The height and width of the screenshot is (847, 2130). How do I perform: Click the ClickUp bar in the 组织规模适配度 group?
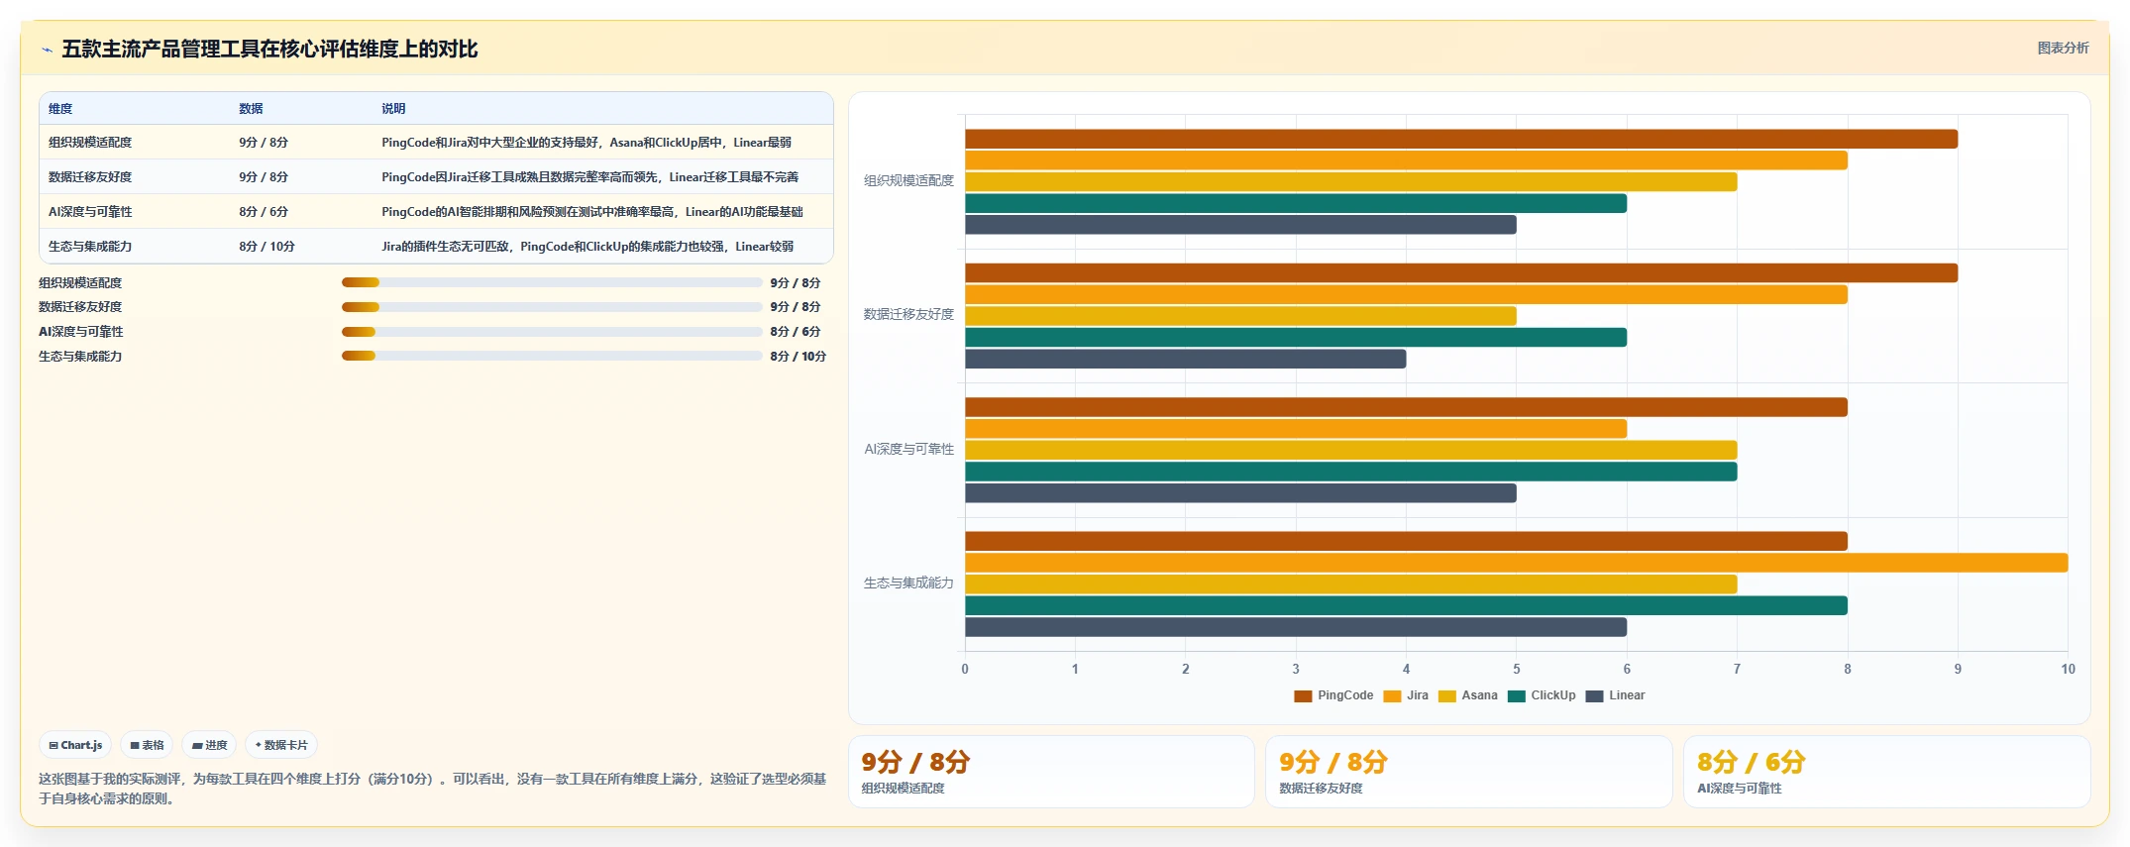click(1296, 203)
